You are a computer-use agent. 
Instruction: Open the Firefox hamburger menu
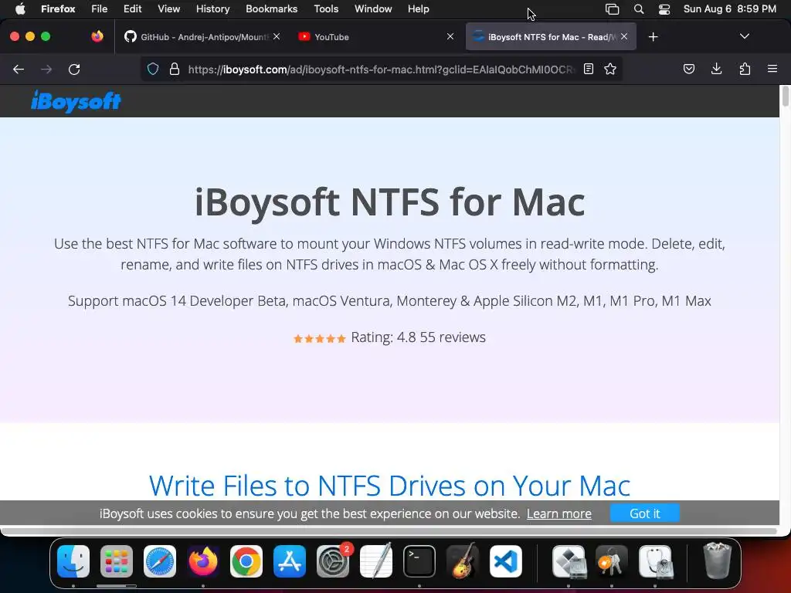(772, 69)
